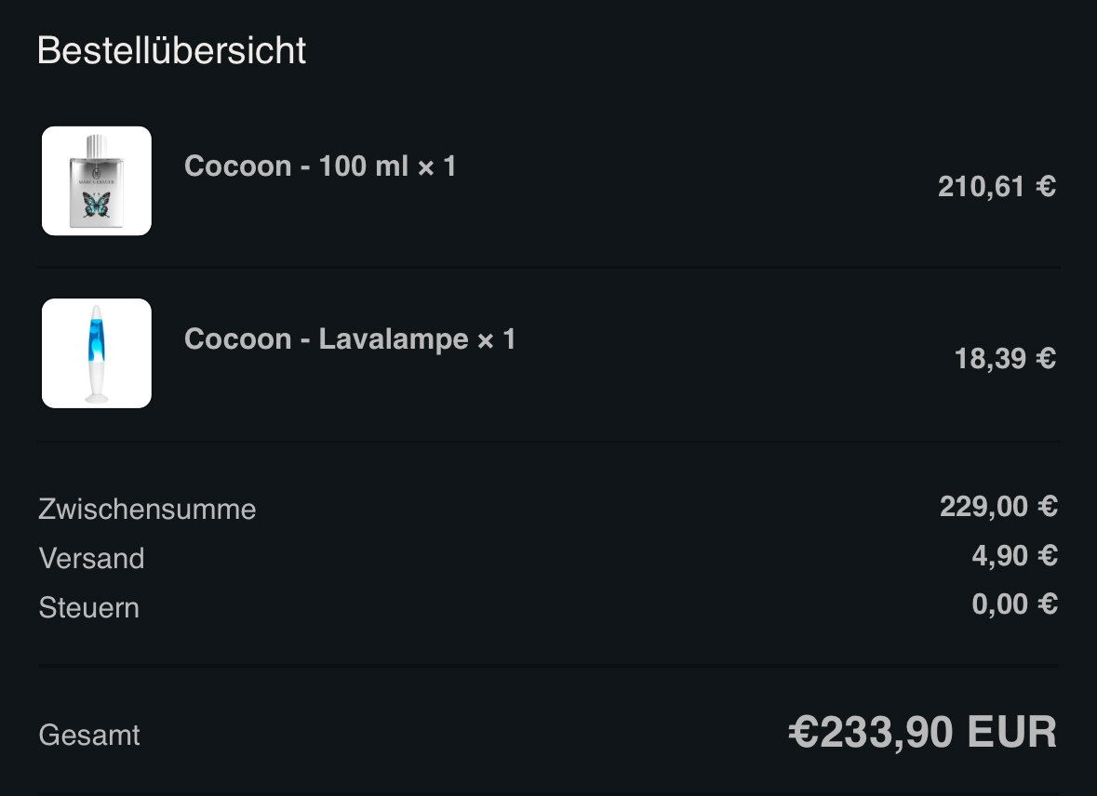Select the 210,61 € item price
Image resolution: width=1097 pixels, height=796 pixels.
pyautogui.click(x=997, y=187)
